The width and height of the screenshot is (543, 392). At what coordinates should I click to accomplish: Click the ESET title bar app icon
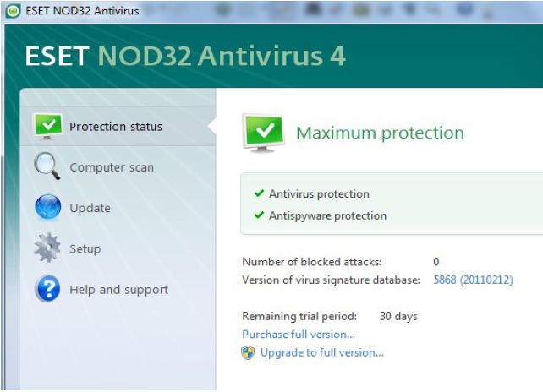13,11
